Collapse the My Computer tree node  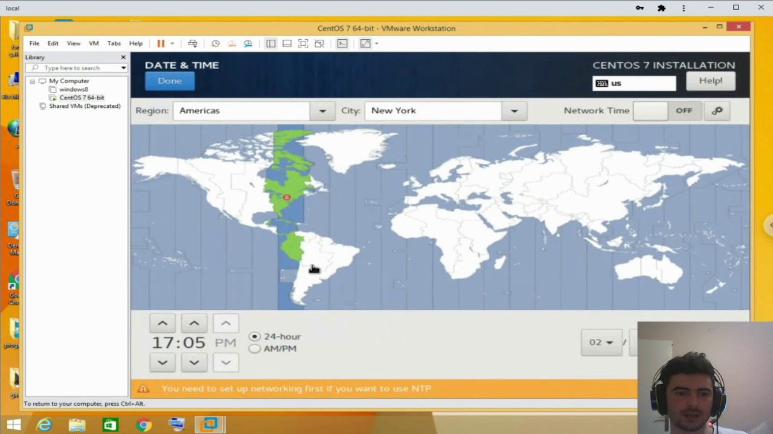tap(33, 81)
